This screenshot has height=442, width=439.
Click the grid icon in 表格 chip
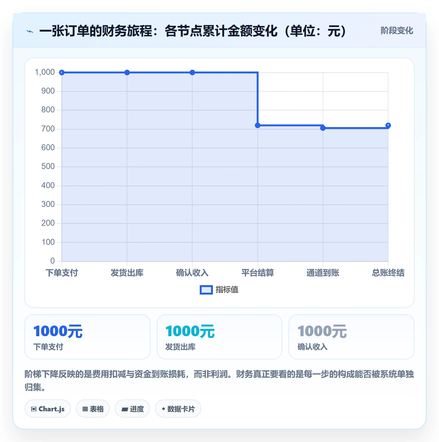(85, 409)
